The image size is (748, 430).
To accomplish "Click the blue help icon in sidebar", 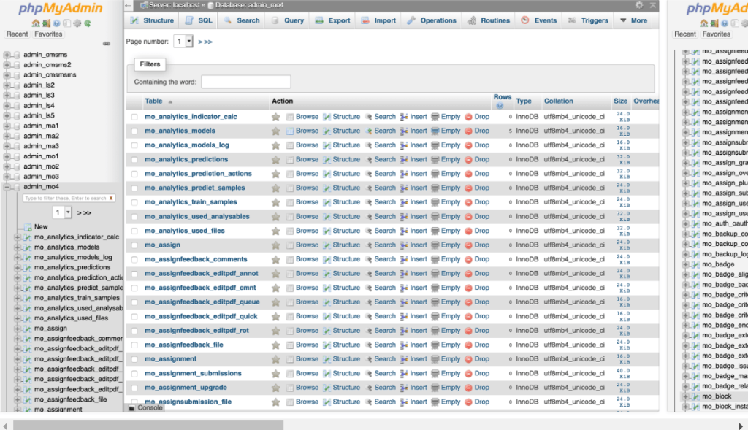I will point(56,23).
